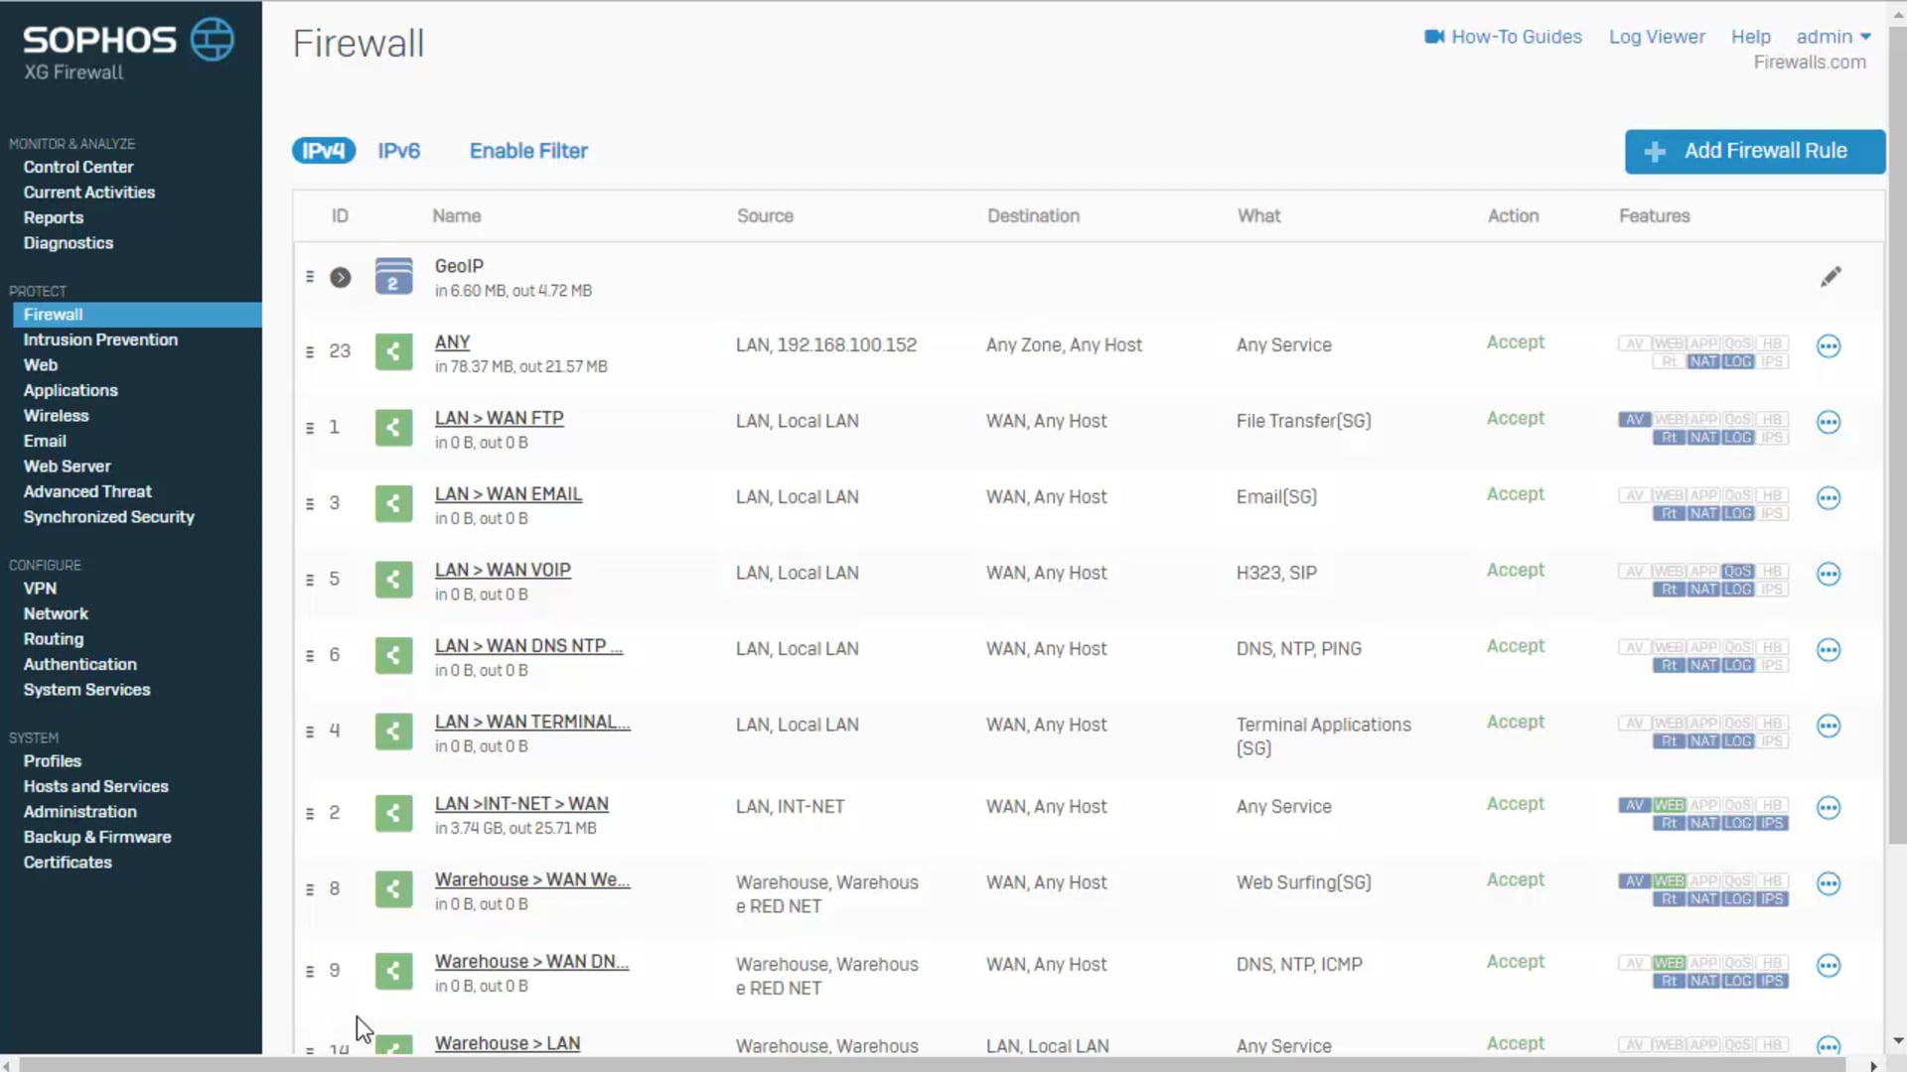
Task: Open Intrusion Prevention in sidebar
Action: click(x=100, y=339)
